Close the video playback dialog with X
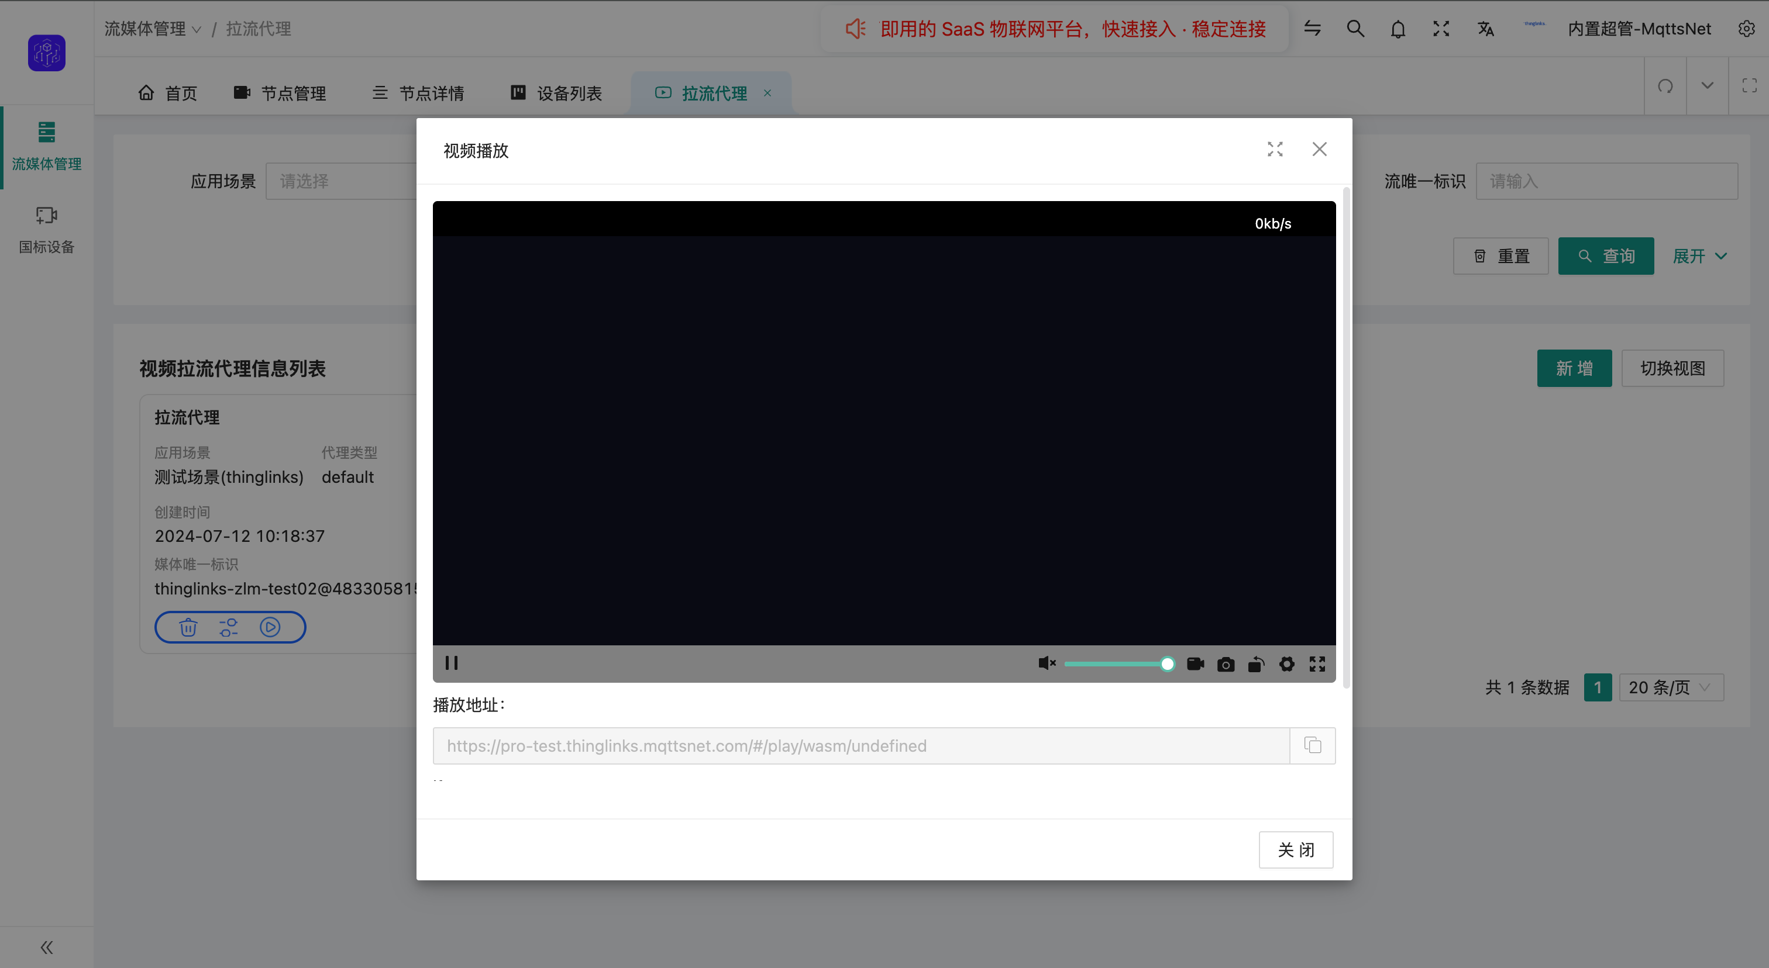 coord(1319,149)
